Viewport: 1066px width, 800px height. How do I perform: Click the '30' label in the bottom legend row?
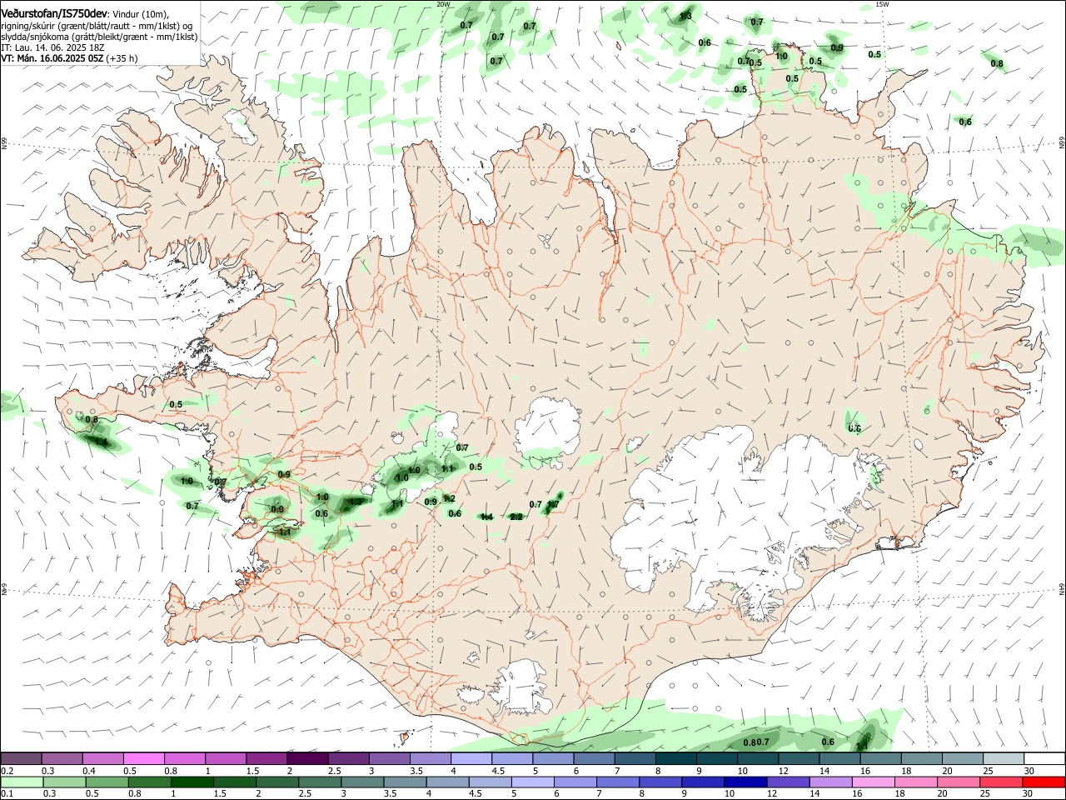pos(1027,793)
